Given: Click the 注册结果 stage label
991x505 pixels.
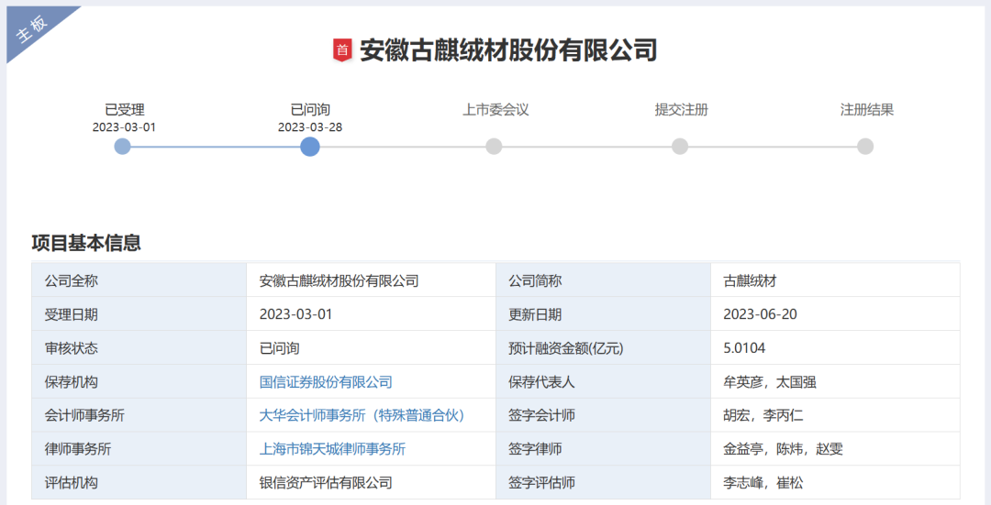Looking at the screenshot, I should [x=867, y=110].
